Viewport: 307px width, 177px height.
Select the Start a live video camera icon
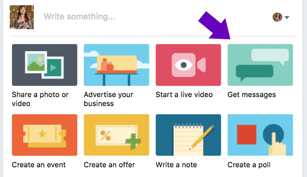click(188, 65)
